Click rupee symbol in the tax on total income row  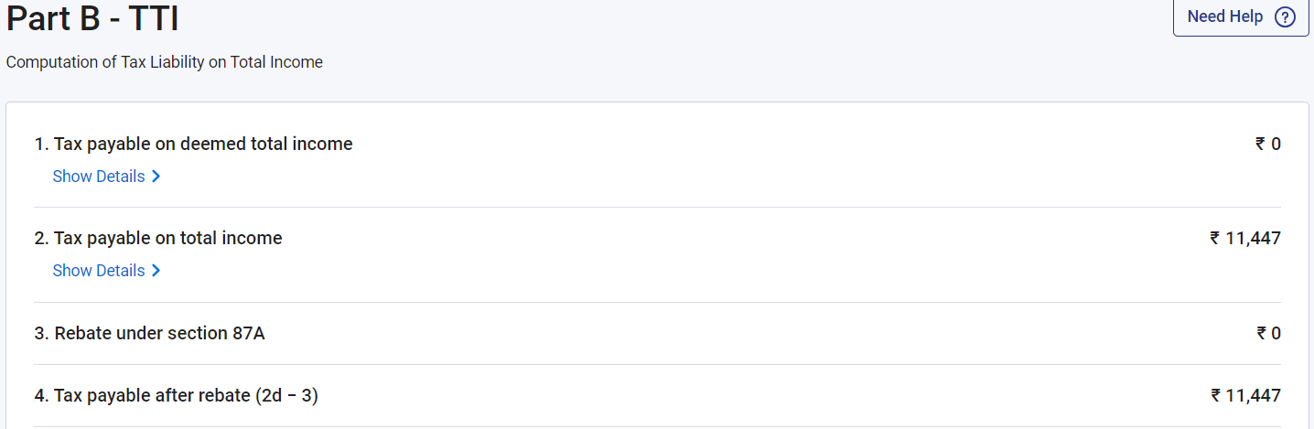coord(1215,239)
